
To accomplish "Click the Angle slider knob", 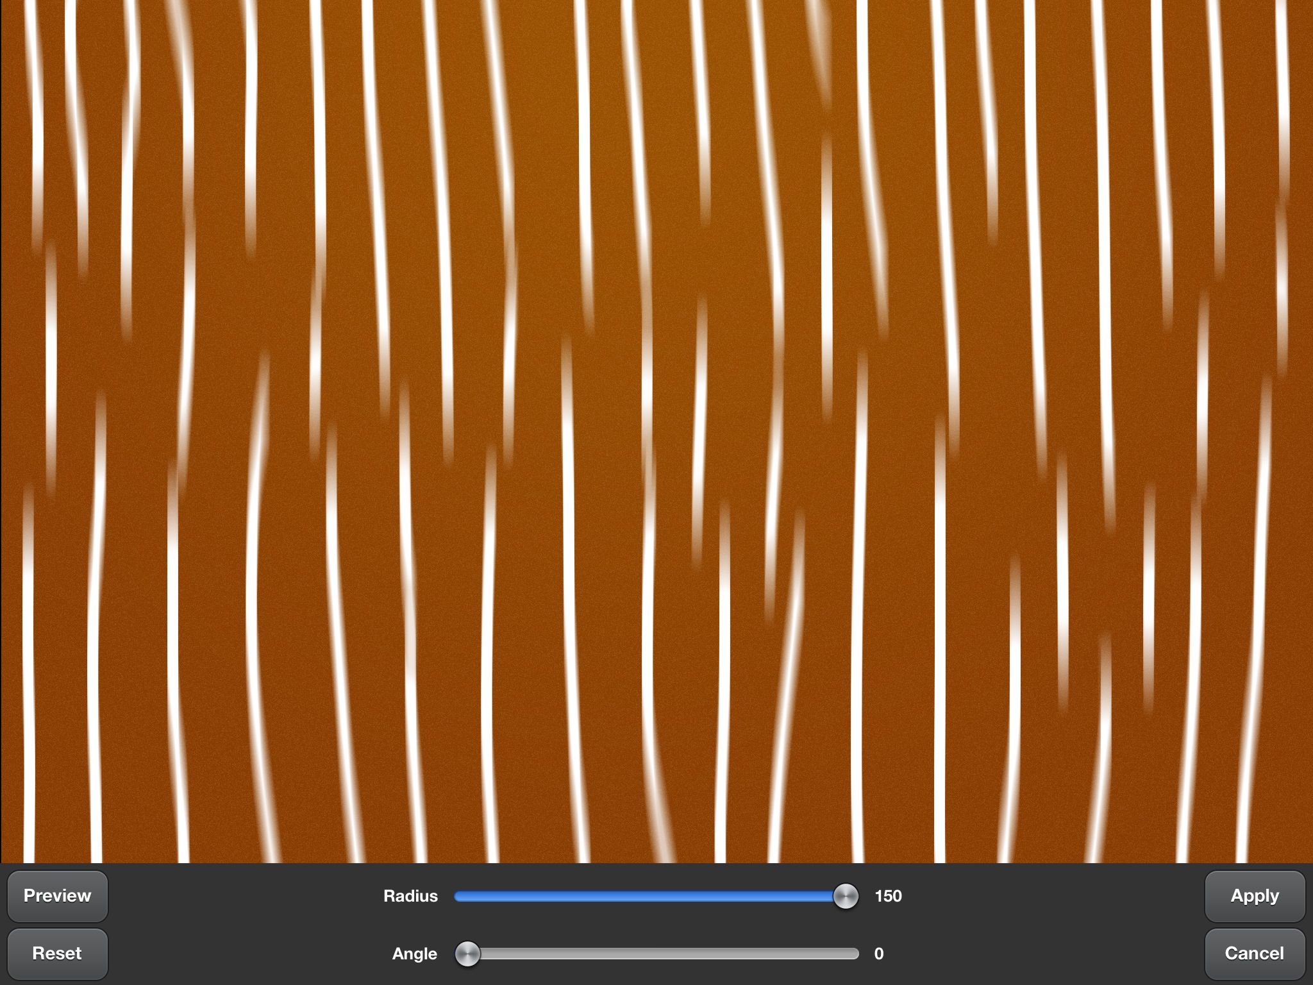I will pyautogui.click(x=467, y=954).
